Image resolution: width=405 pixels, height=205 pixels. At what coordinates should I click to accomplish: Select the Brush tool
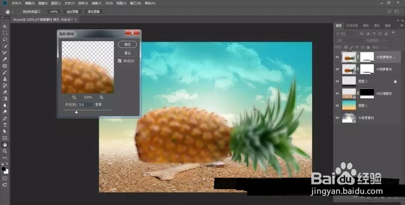(x=4, y=73)
